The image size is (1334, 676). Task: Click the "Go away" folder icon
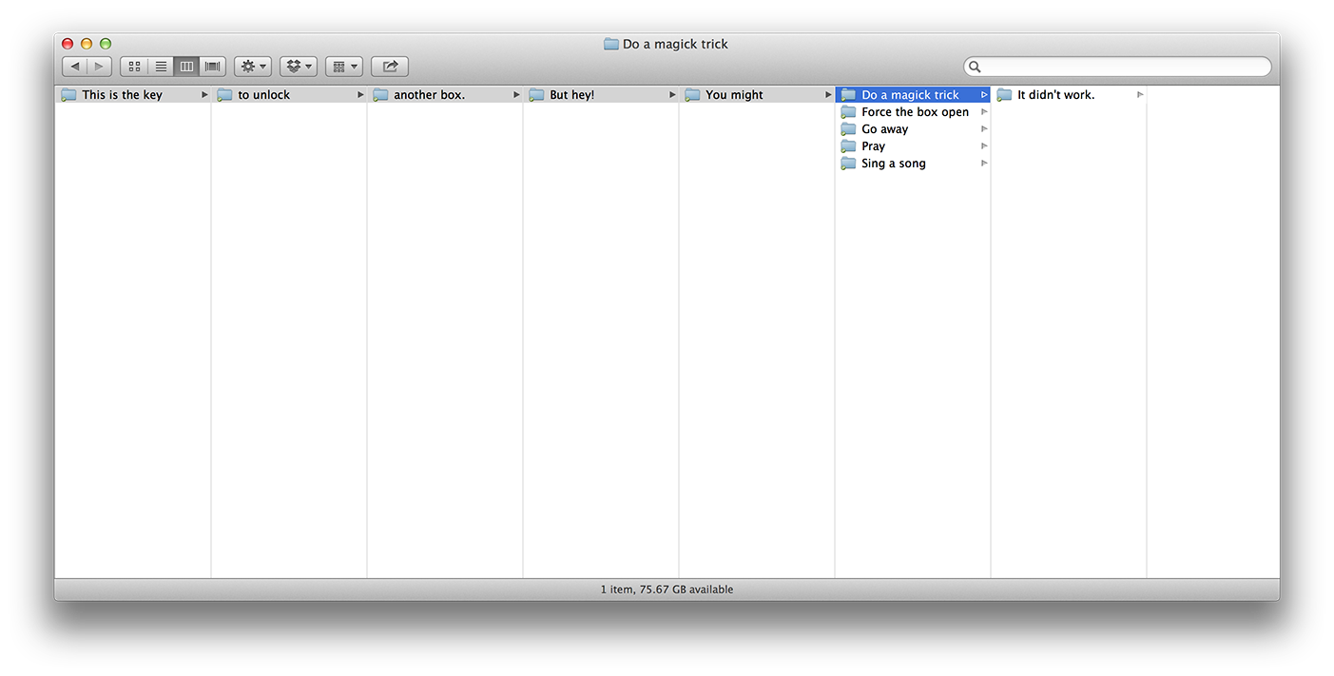click(x=849, y=129)
